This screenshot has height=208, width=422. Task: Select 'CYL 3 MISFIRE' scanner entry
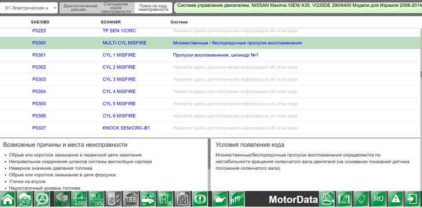click(x=119, y=79)
